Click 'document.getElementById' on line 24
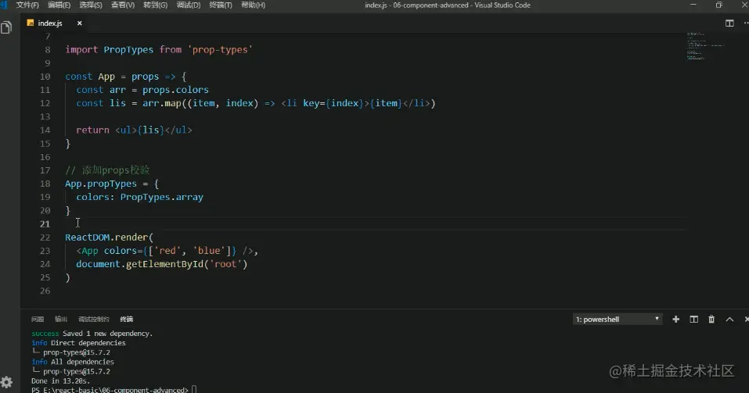Viewport: 749px width, 393px height. [x=139, y=264]
